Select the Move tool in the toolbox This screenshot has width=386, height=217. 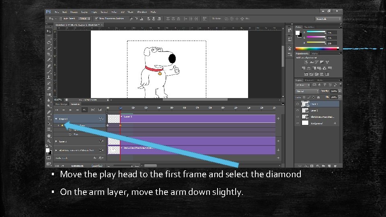pyautogui.click(x=49, y=31)
